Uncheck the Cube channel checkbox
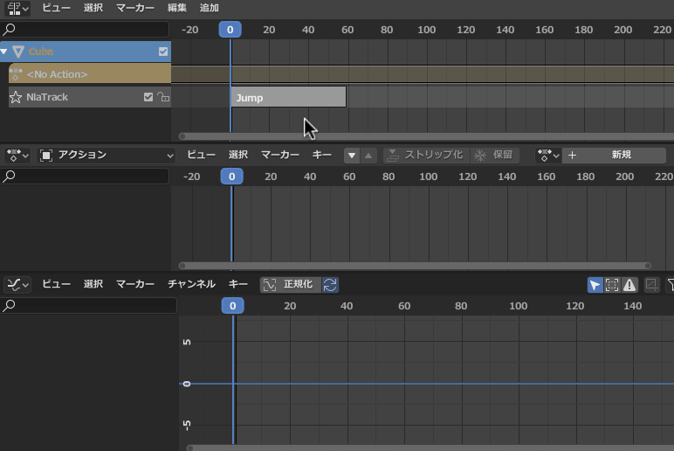The height and width of the screenshot is (451, 674). (163, 52)
